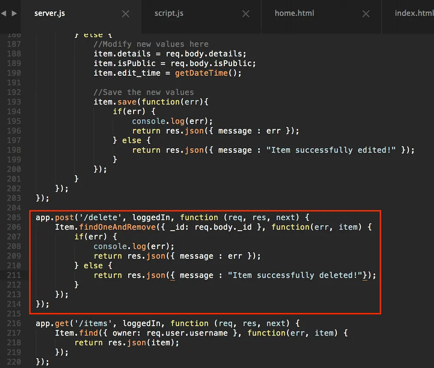
Task: Click req.body.isPublic on line 189
Action: [211, 63]
